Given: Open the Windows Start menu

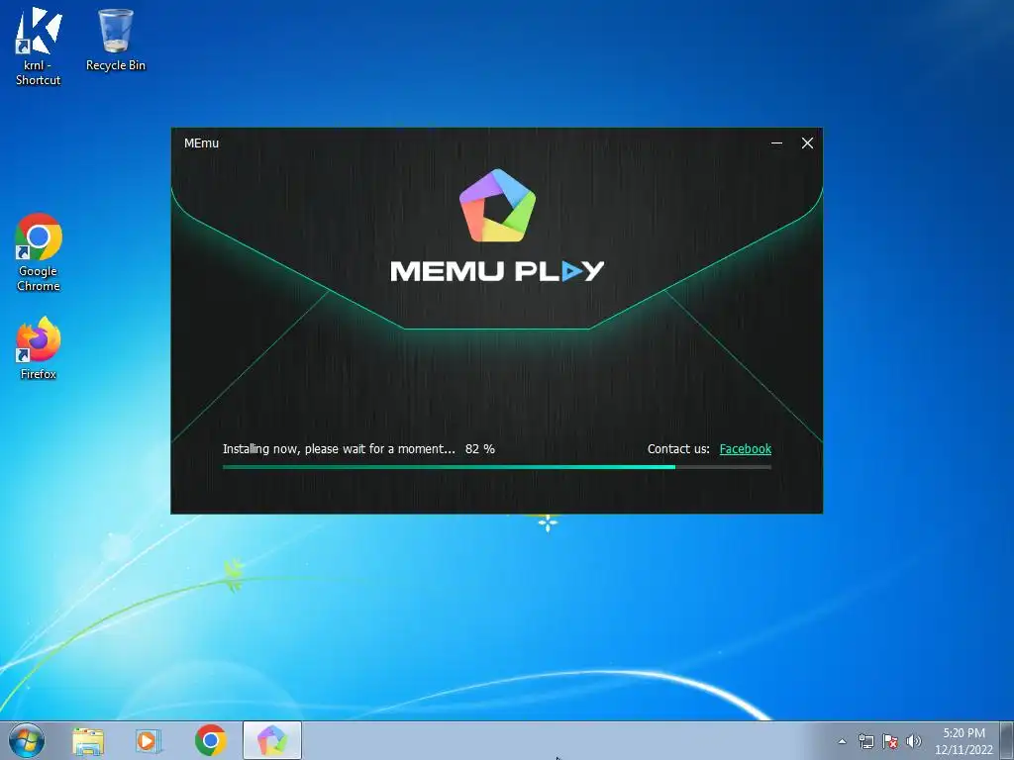Looking at the screenshot, I should coord(27,740).
